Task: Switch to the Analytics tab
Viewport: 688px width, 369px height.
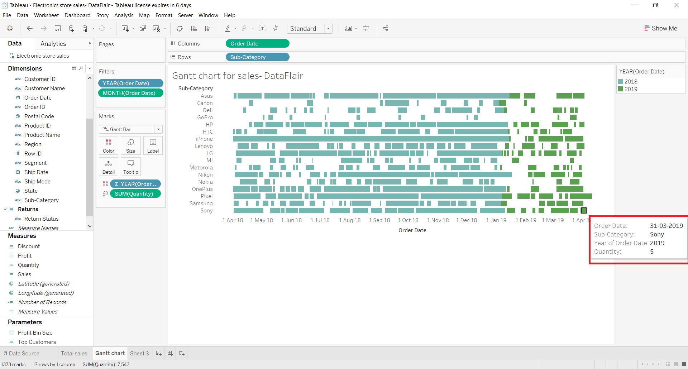Action: point(53,43)
